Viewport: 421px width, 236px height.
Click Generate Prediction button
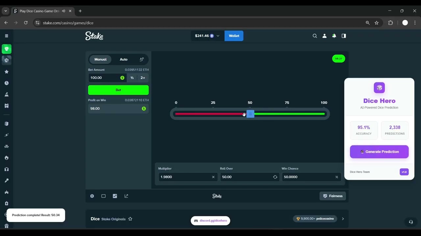(379, 152)
